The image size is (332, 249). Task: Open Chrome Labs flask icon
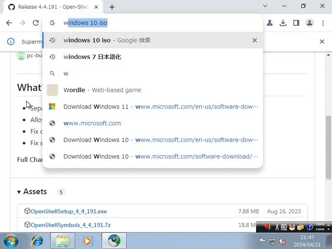[x=269, y=23]
